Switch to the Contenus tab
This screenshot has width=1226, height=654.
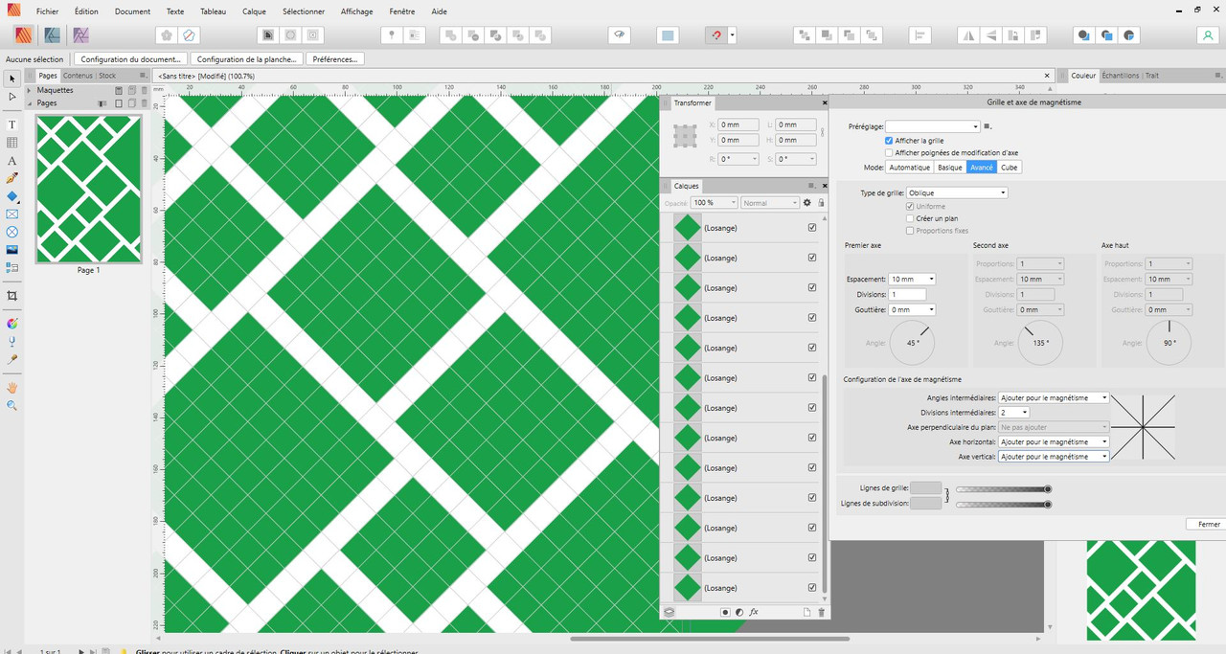coord(78,76)
